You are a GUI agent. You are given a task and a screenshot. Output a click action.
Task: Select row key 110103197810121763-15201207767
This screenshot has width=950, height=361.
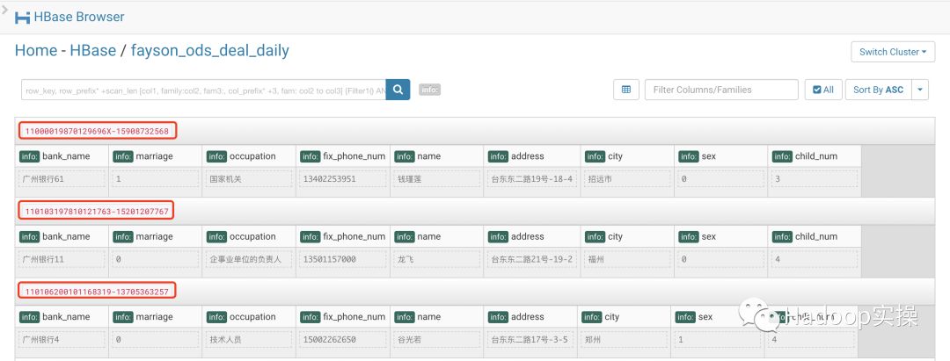point(97,211)
